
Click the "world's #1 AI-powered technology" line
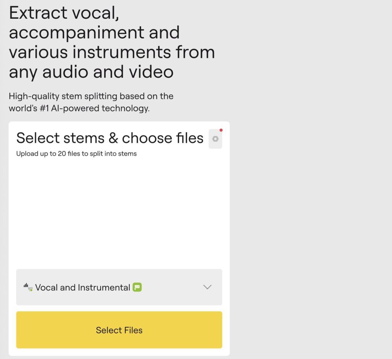79,108
